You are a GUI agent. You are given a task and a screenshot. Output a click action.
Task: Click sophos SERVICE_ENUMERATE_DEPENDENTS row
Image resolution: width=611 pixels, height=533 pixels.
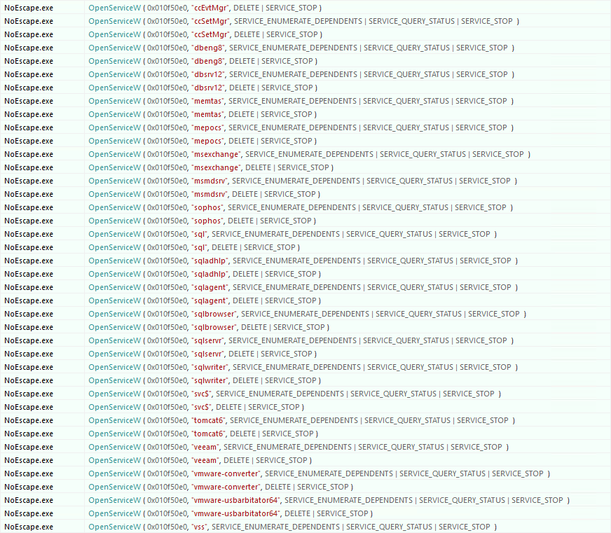pyautogui.click(x=305, y=207)
